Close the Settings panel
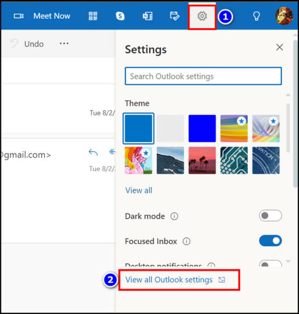The height and width of the screenshot is (314, 299). 280,47
